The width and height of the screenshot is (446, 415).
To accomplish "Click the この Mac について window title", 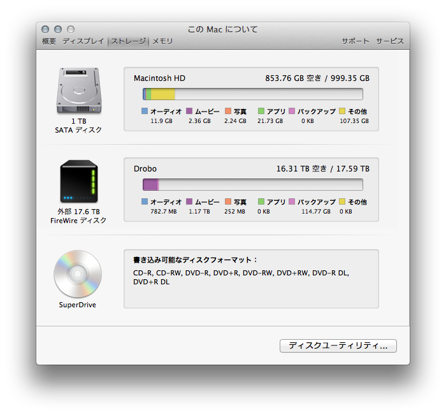I will pos(223,29).
